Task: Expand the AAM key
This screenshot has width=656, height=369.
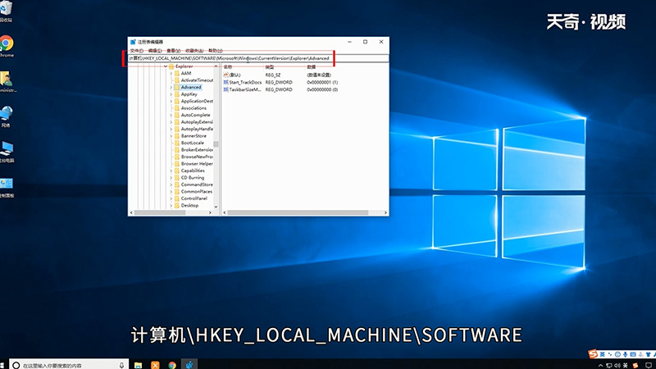Action: (x=171, y=73)
